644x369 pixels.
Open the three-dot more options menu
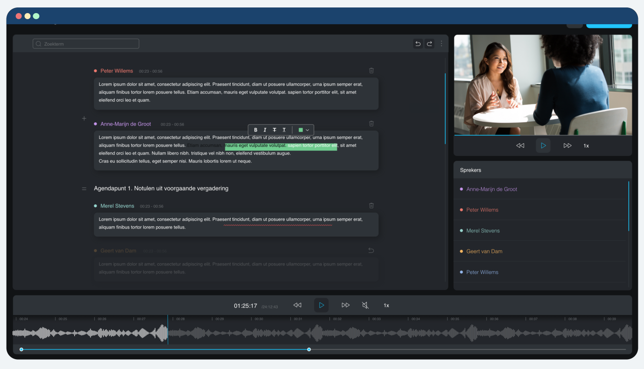(441, 43)
